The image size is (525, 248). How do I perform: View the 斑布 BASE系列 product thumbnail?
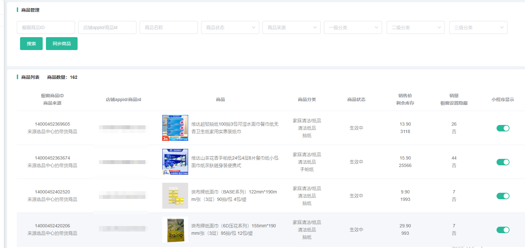[x=175, y=196]
